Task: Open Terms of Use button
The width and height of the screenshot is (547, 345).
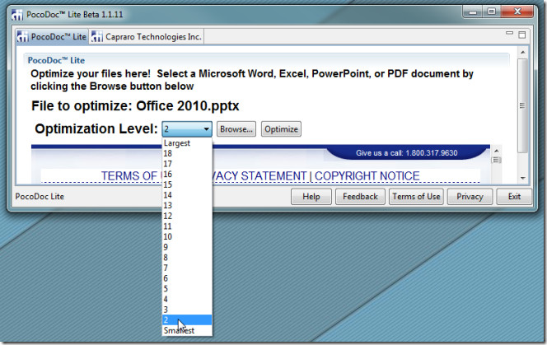Action: 416,197
